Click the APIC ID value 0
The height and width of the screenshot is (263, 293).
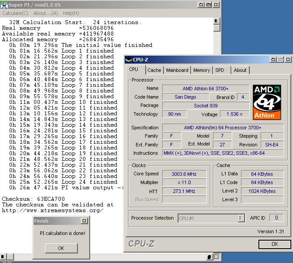coord(276,218)
